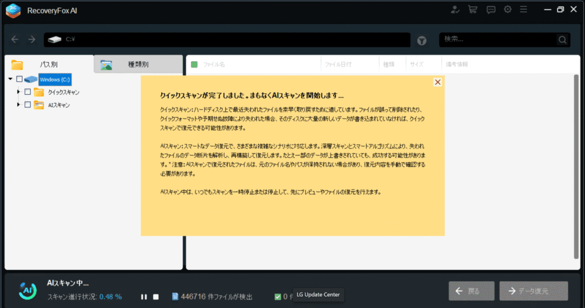The height and width of the screenshot is (308, 585).
Task: Check the AIスキャン checkbox
Action: point(27,105)
